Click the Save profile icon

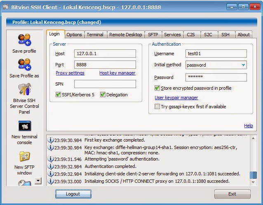[24, 40]
